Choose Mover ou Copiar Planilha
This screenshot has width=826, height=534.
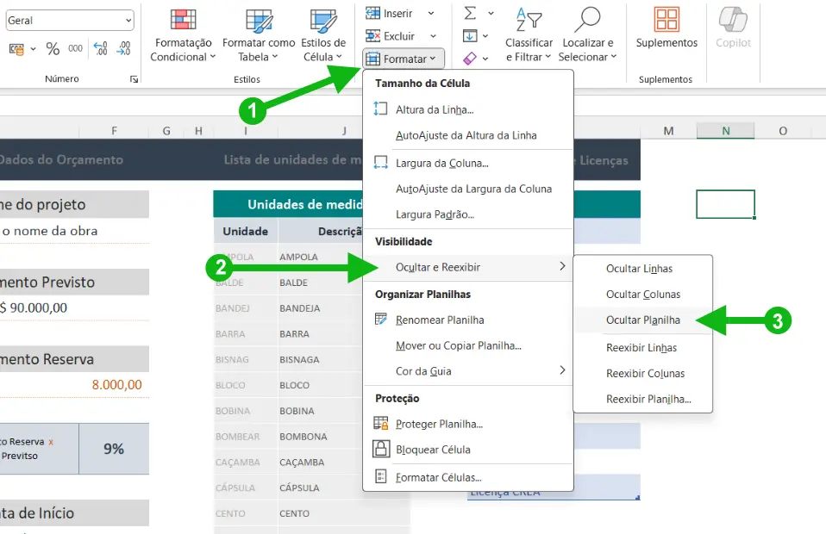468,345
